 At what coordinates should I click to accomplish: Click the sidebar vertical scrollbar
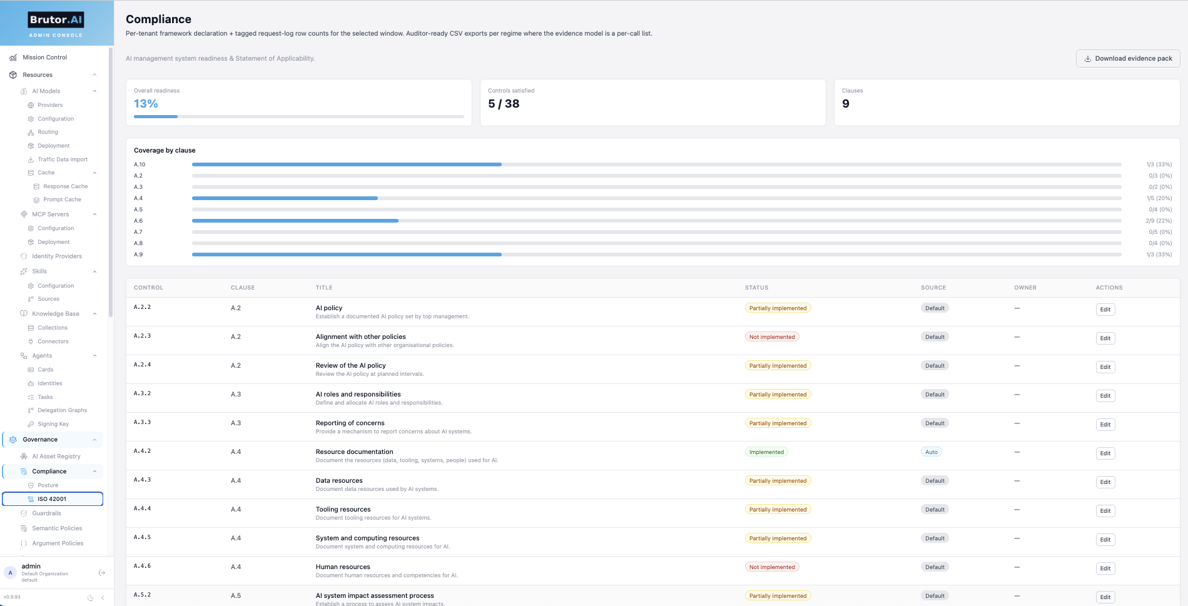111,181
